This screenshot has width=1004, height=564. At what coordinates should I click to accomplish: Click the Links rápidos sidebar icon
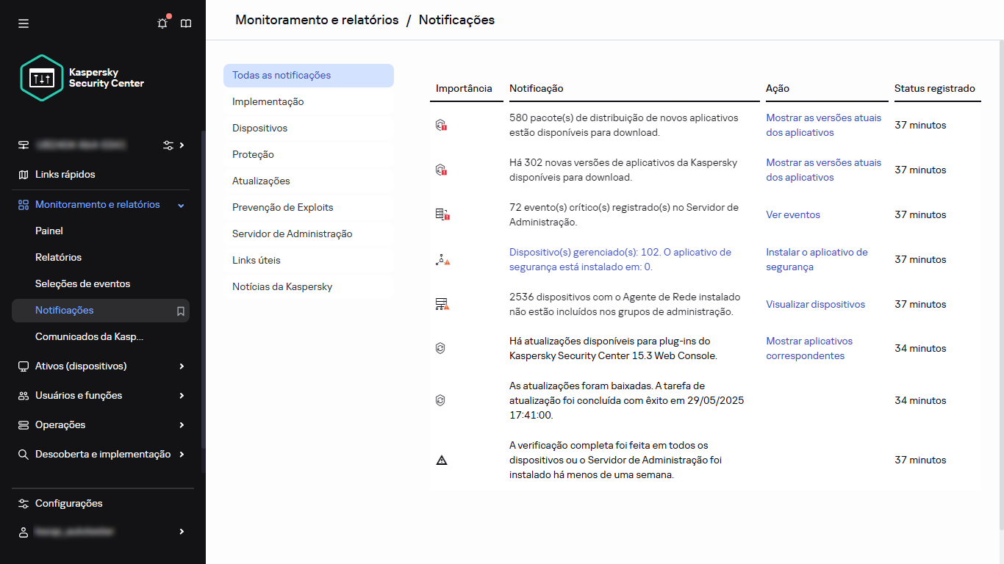click(23, 174)
